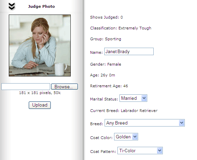Image resolution: width=197 pixels, height=160 pixels.
Task: Expand the Any Breed dropdown
Action: click(145, 123)
